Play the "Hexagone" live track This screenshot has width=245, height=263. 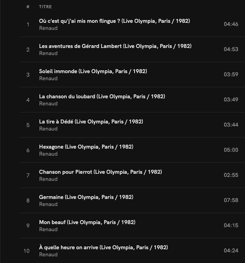(x=86, y=147)
